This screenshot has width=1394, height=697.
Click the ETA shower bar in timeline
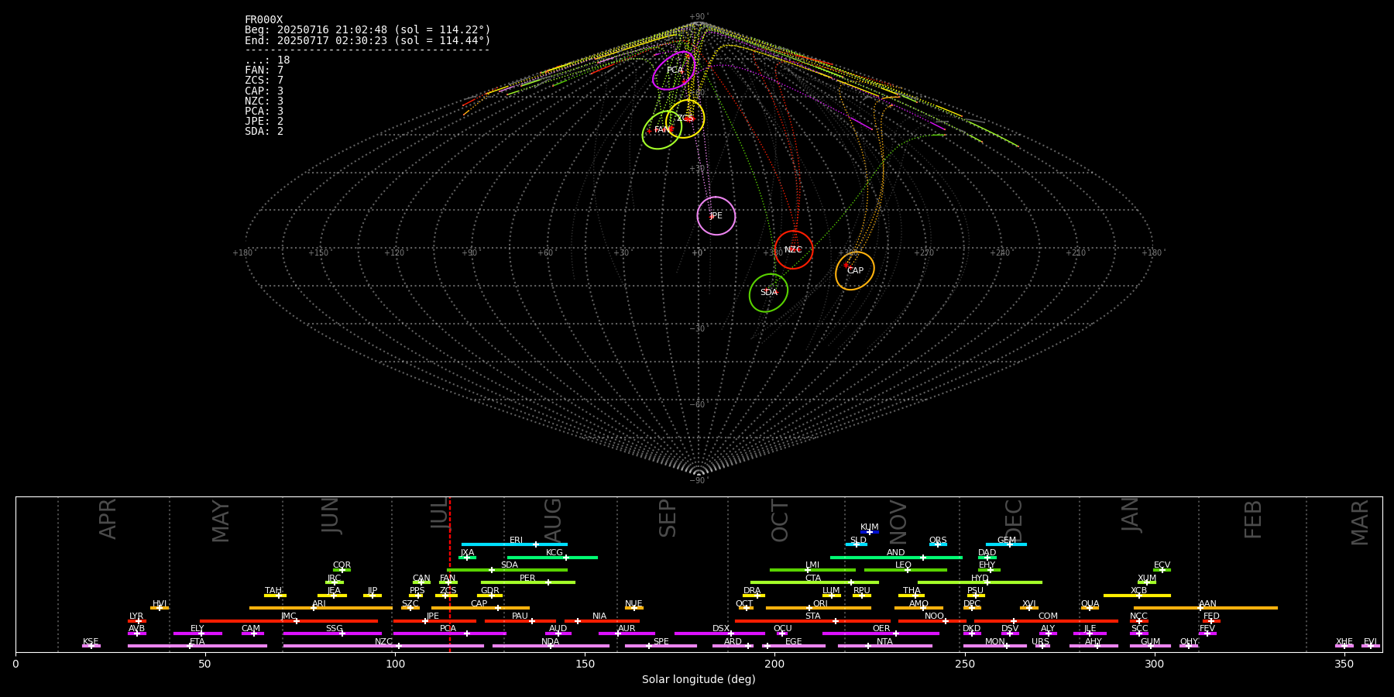tap(197, 646)
